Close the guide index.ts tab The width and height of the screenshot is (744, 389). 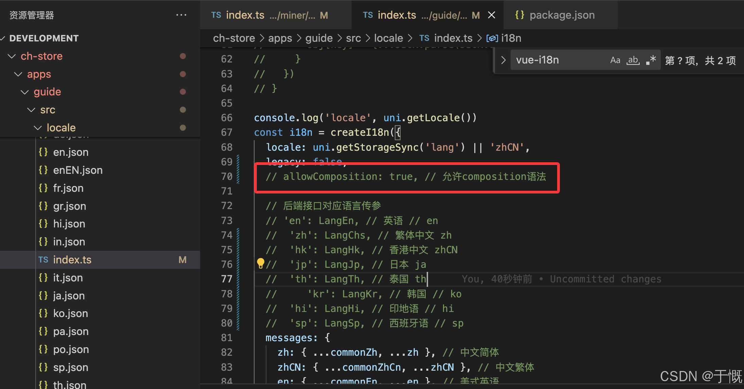coord(491,15)
